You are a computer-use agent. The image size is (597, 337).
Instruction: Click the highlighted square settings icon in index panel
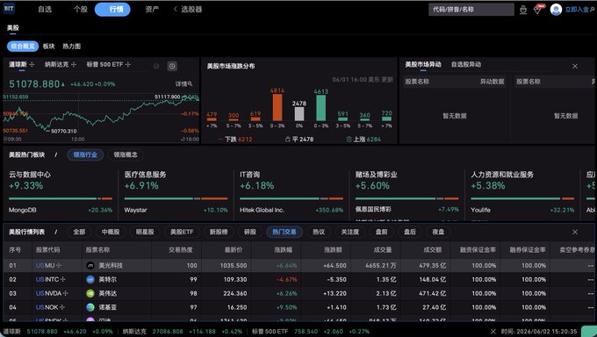pos(172,66)
